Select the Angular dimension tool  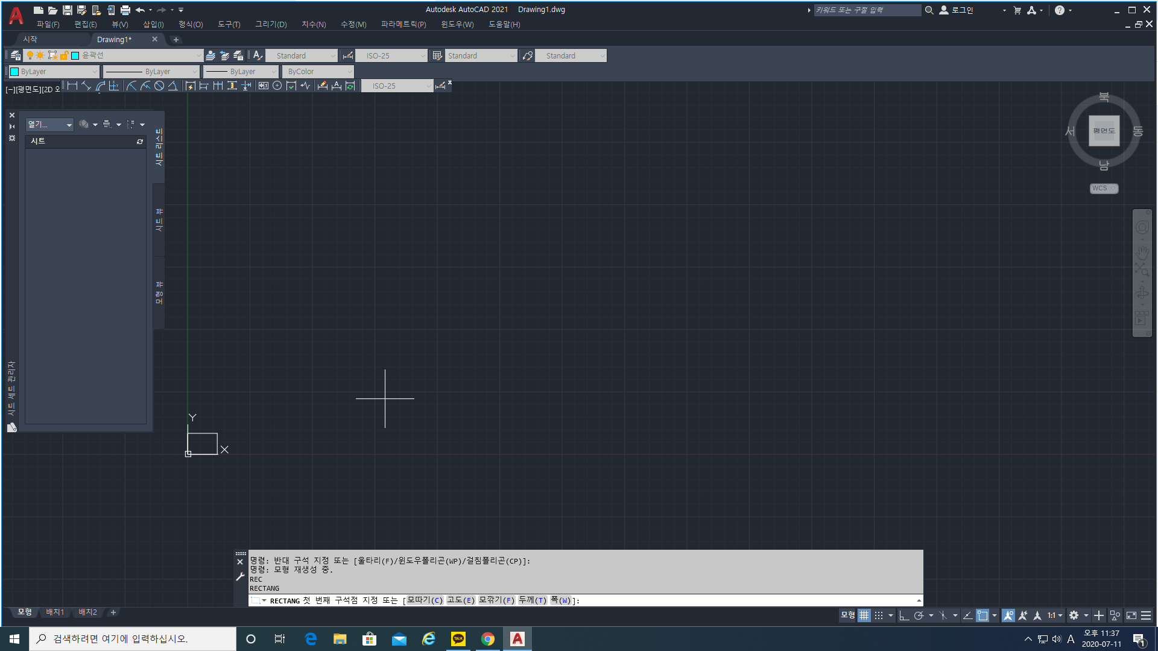[x=173, y=86]
